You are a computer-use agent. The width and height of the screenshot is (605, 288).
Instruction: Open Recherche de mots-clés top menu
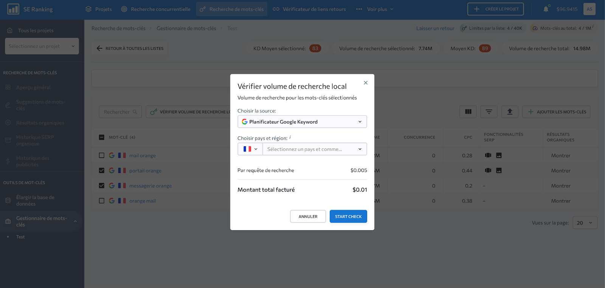click(231, 9)
